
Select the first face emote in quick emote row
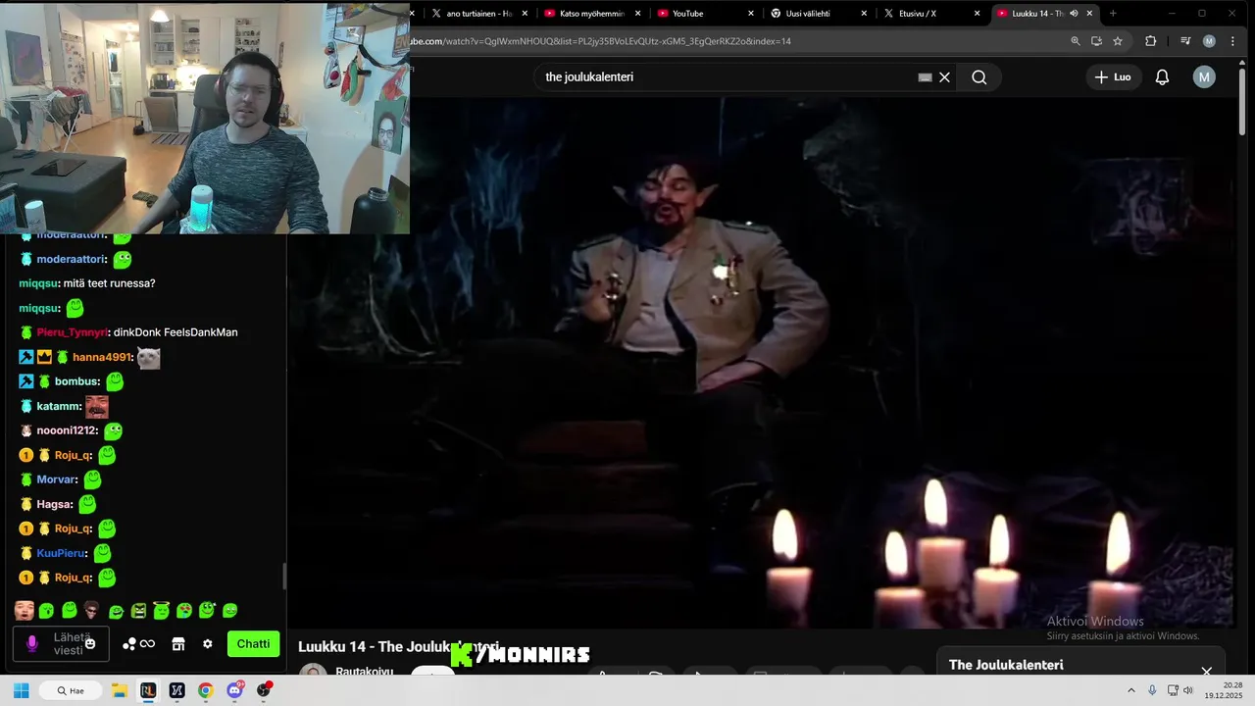click(25, 611)
